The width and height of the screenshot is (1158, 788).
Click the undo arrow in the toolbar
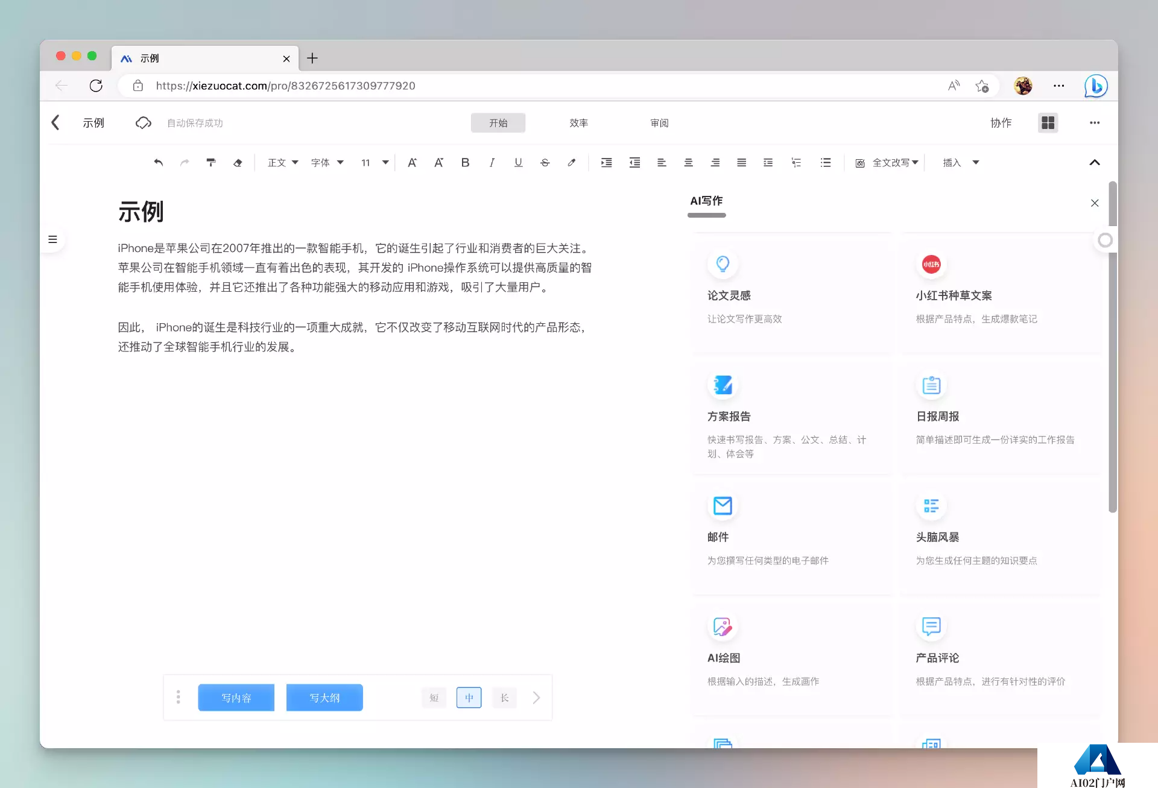click(x=158, y=162)
